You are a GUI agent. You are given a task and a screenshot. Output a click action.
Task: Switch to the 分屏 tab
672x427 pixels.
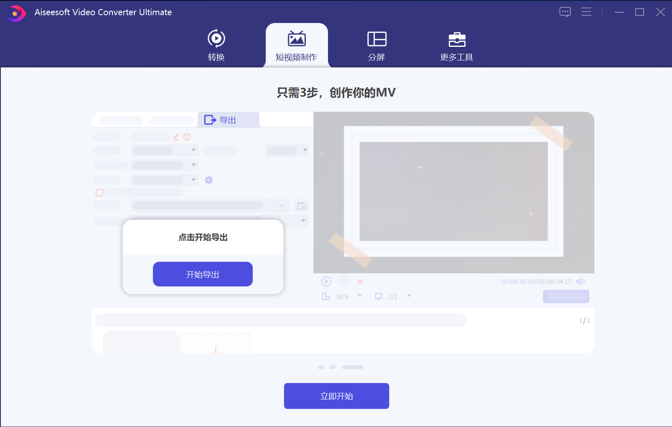pos(376,46)
